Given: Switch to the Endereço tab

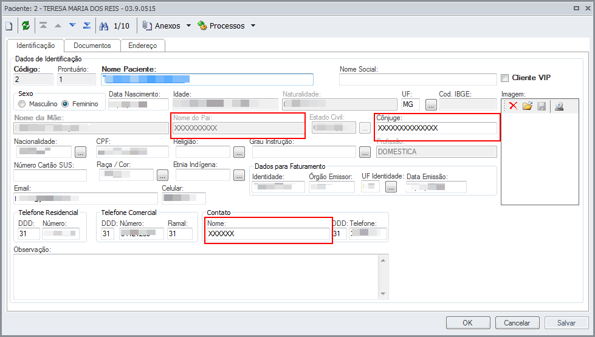Looking at the screenshot, I should click(142, 46).
